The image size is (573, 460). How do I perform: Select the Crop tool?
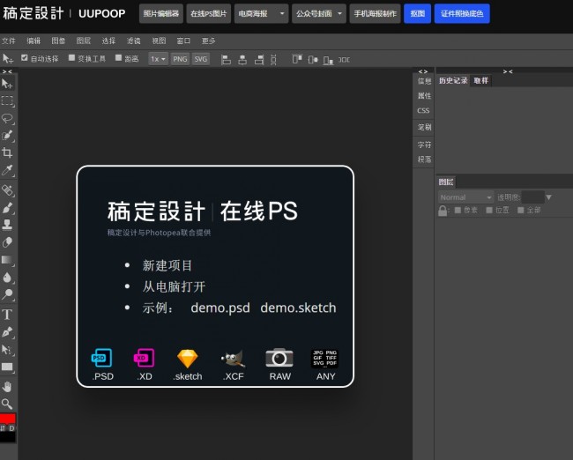(x=7, y=152)
